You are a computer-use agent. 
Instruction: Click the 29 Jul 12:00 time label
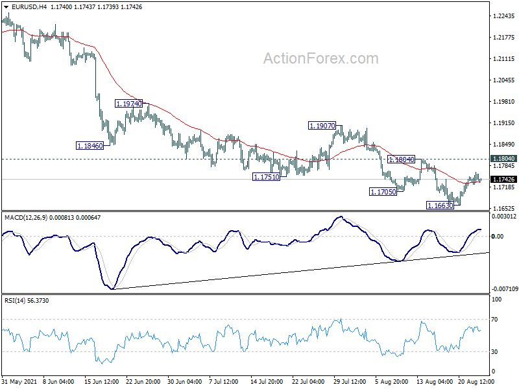[x=350, y=382]
